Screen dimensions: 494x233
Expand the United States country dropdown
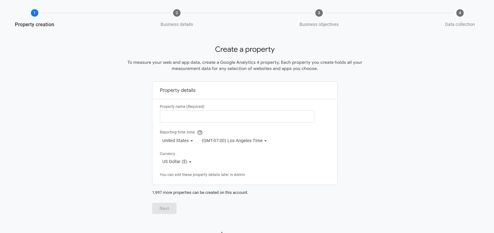coord(177,141)
